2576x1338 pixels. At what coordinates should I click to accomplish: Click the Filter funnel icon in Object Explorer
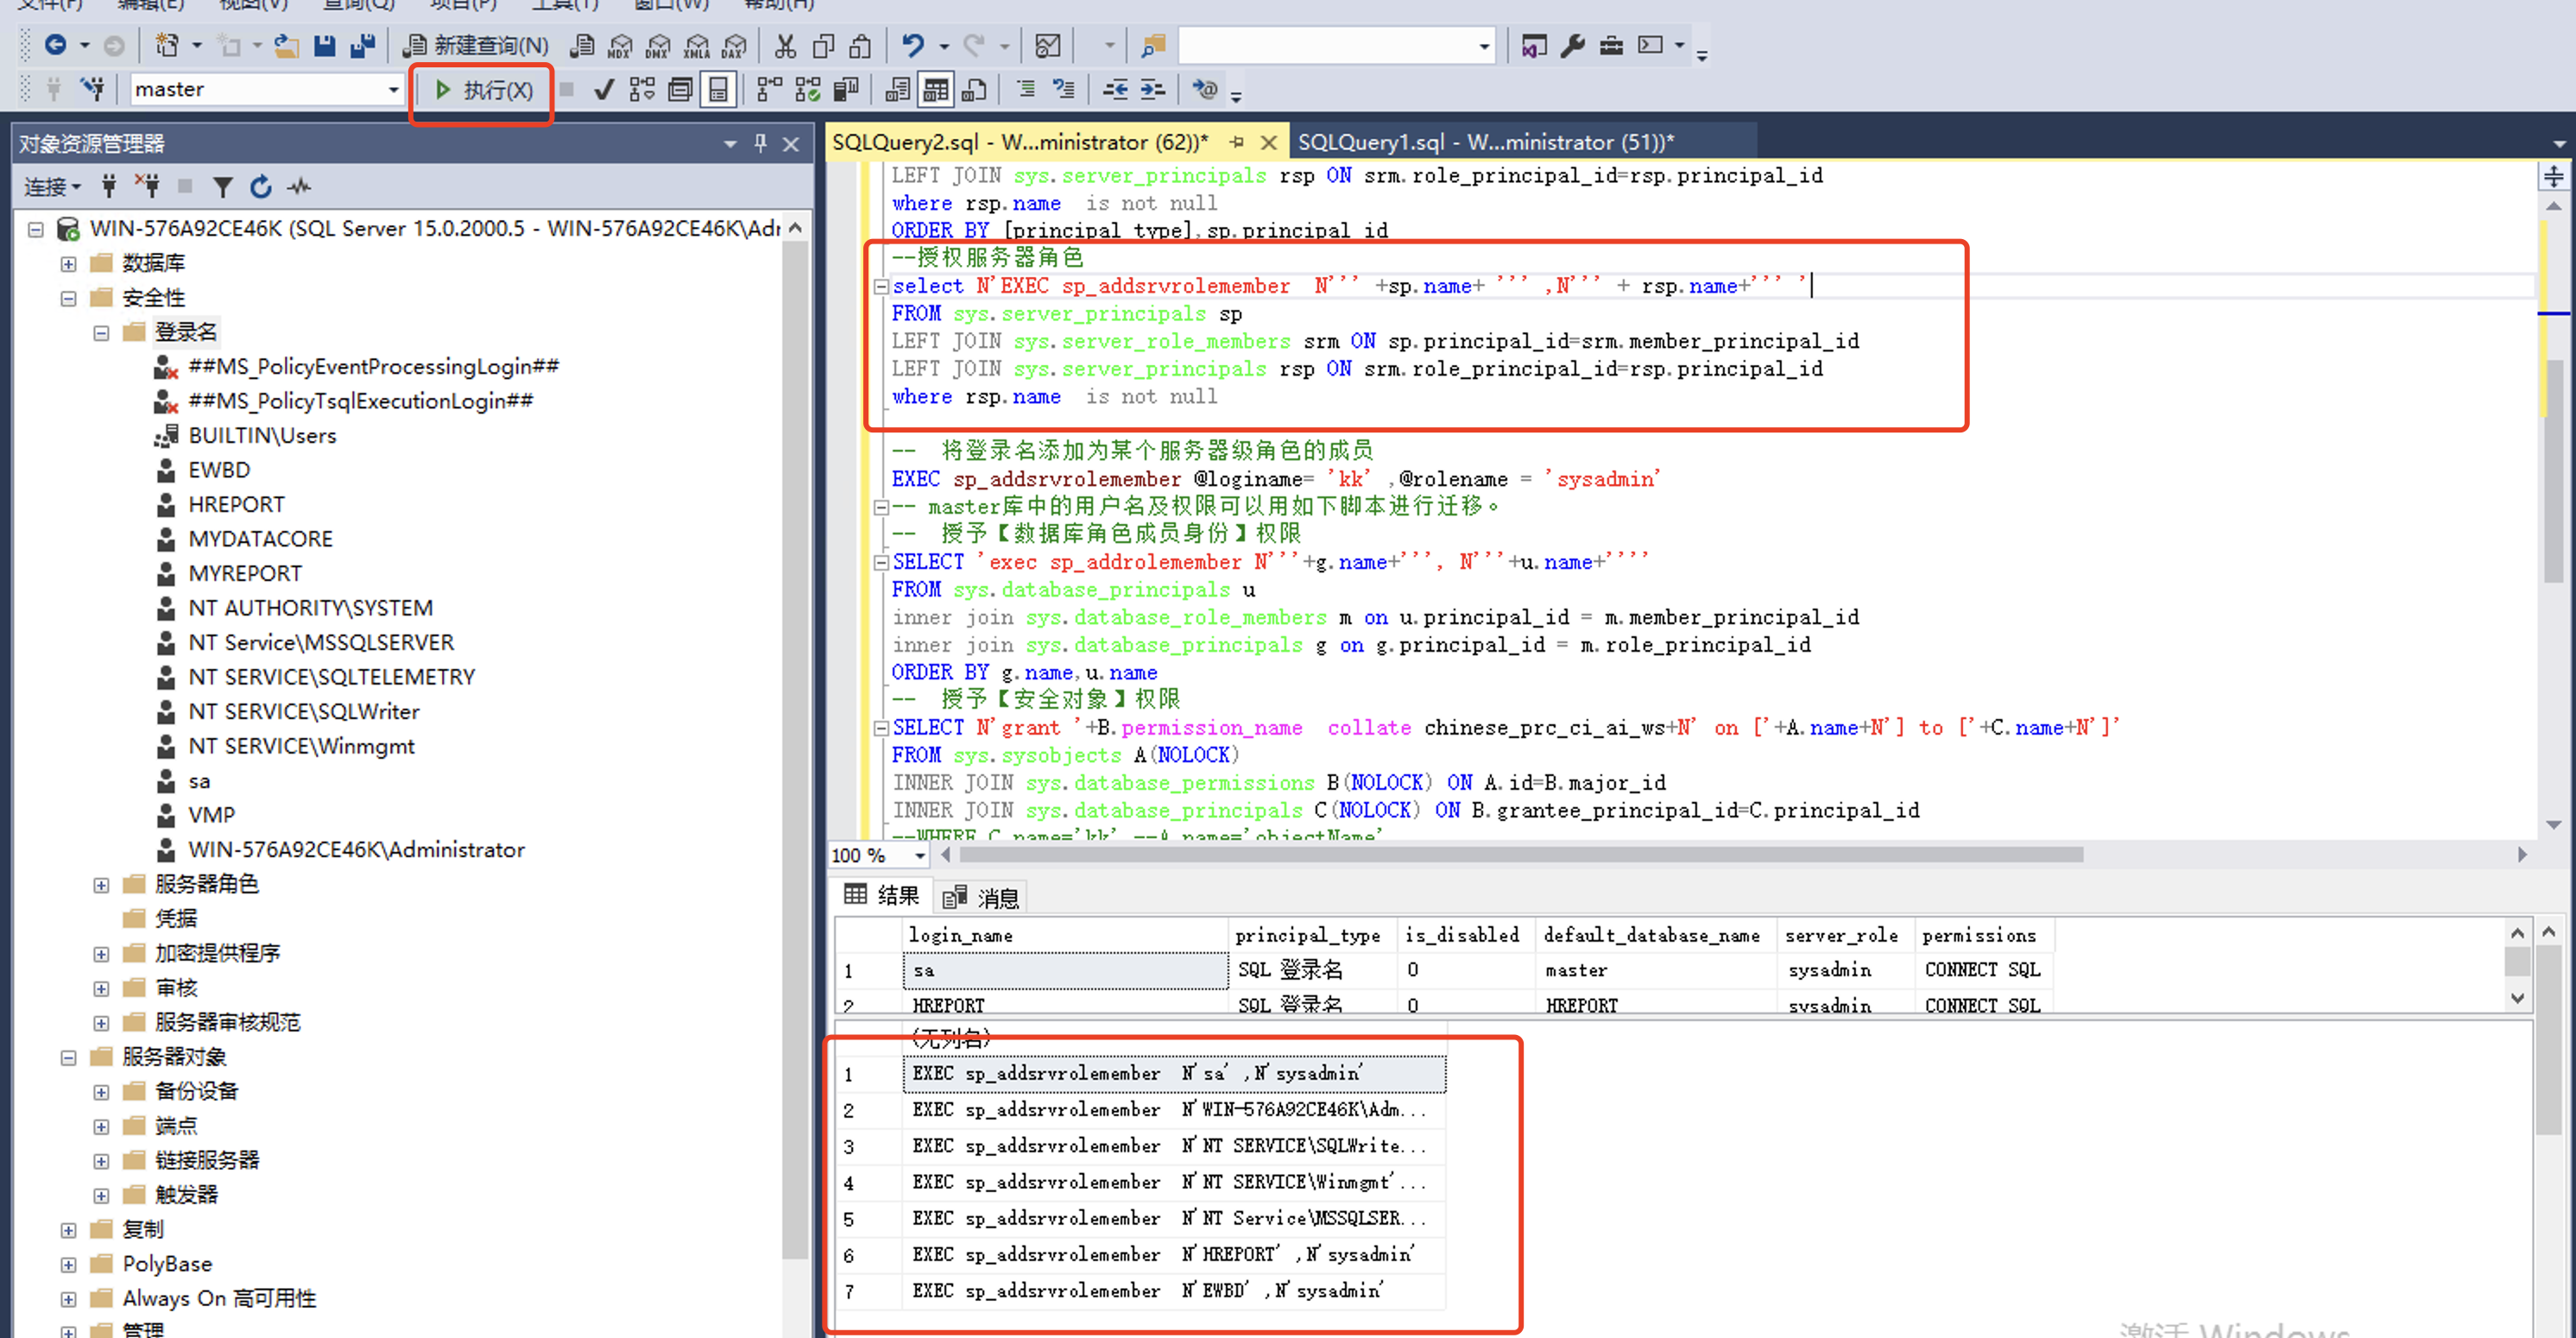pyautogui.click(x=222, y=186)
